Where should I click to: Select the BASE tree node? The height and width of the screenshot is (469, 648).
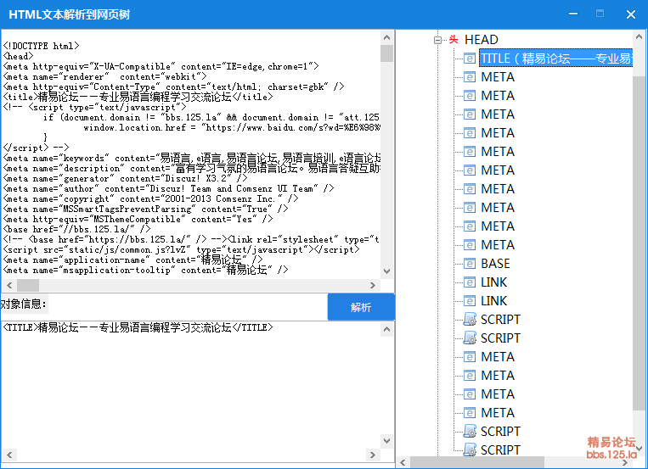(x=495, y=264)
